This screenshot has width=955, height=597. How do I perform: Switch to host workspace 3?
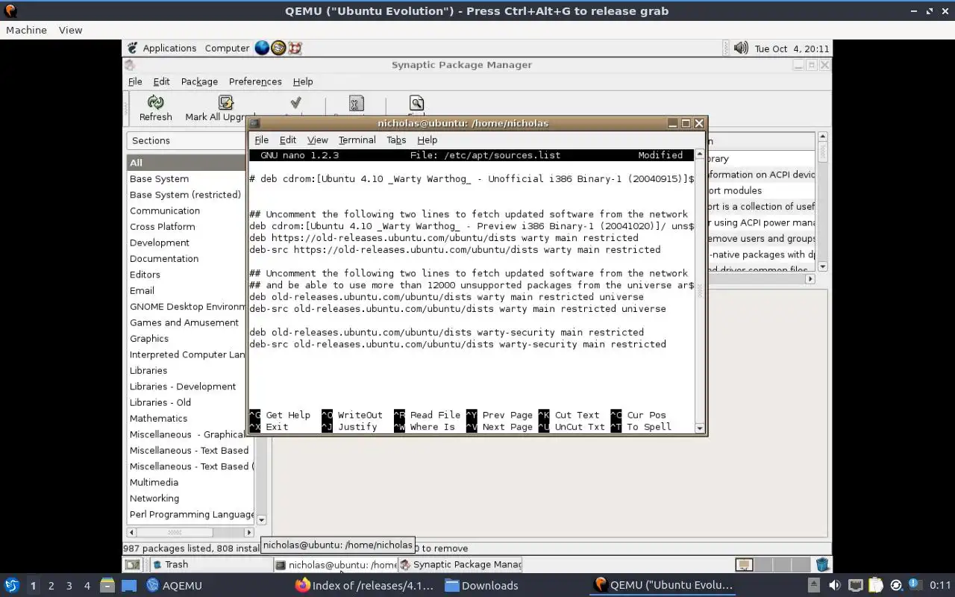69,586
